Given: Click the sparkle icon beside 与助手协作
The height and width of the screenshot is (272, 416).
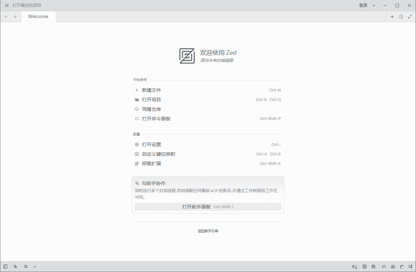Looking at the screenshot, I should 137,183.
